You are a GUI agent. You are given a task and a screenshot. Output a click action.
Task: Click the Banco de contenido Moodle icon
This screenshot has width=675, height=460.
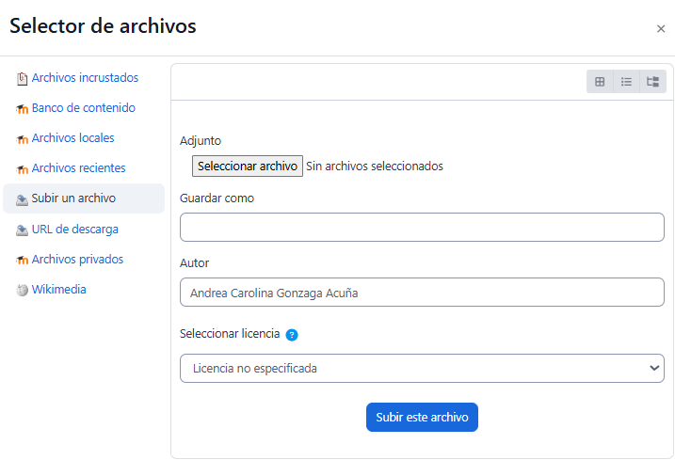click(22, 109)
